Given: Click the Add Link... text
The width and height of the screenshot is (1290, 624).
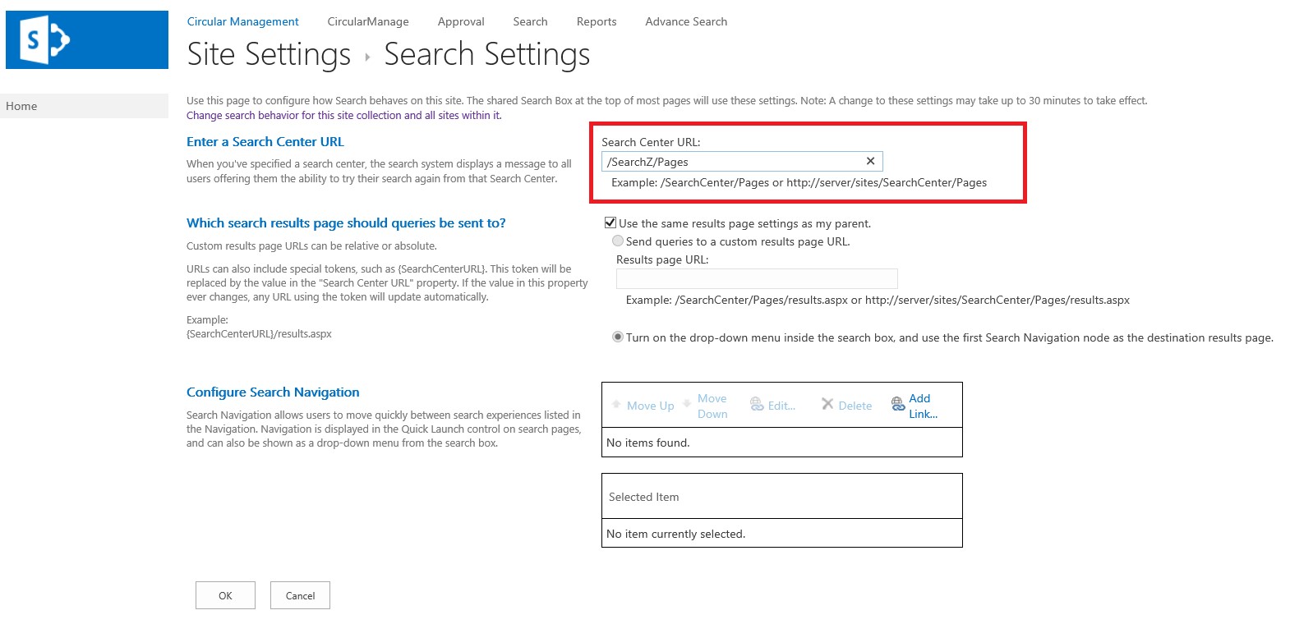Looking at the screenshot, I should point(924,406).
